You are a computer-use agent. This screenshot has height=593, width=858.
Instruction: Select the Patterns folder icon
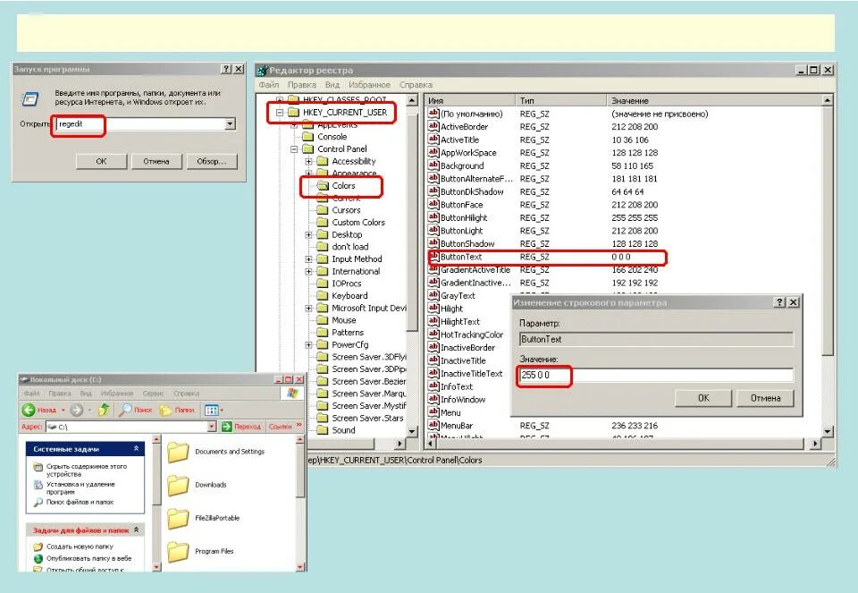click(323, 333)
